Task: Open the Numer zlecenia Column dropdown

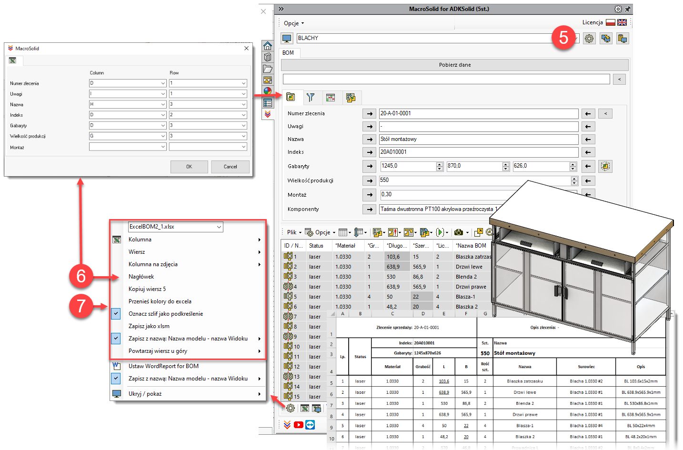Action: [162, 83]
